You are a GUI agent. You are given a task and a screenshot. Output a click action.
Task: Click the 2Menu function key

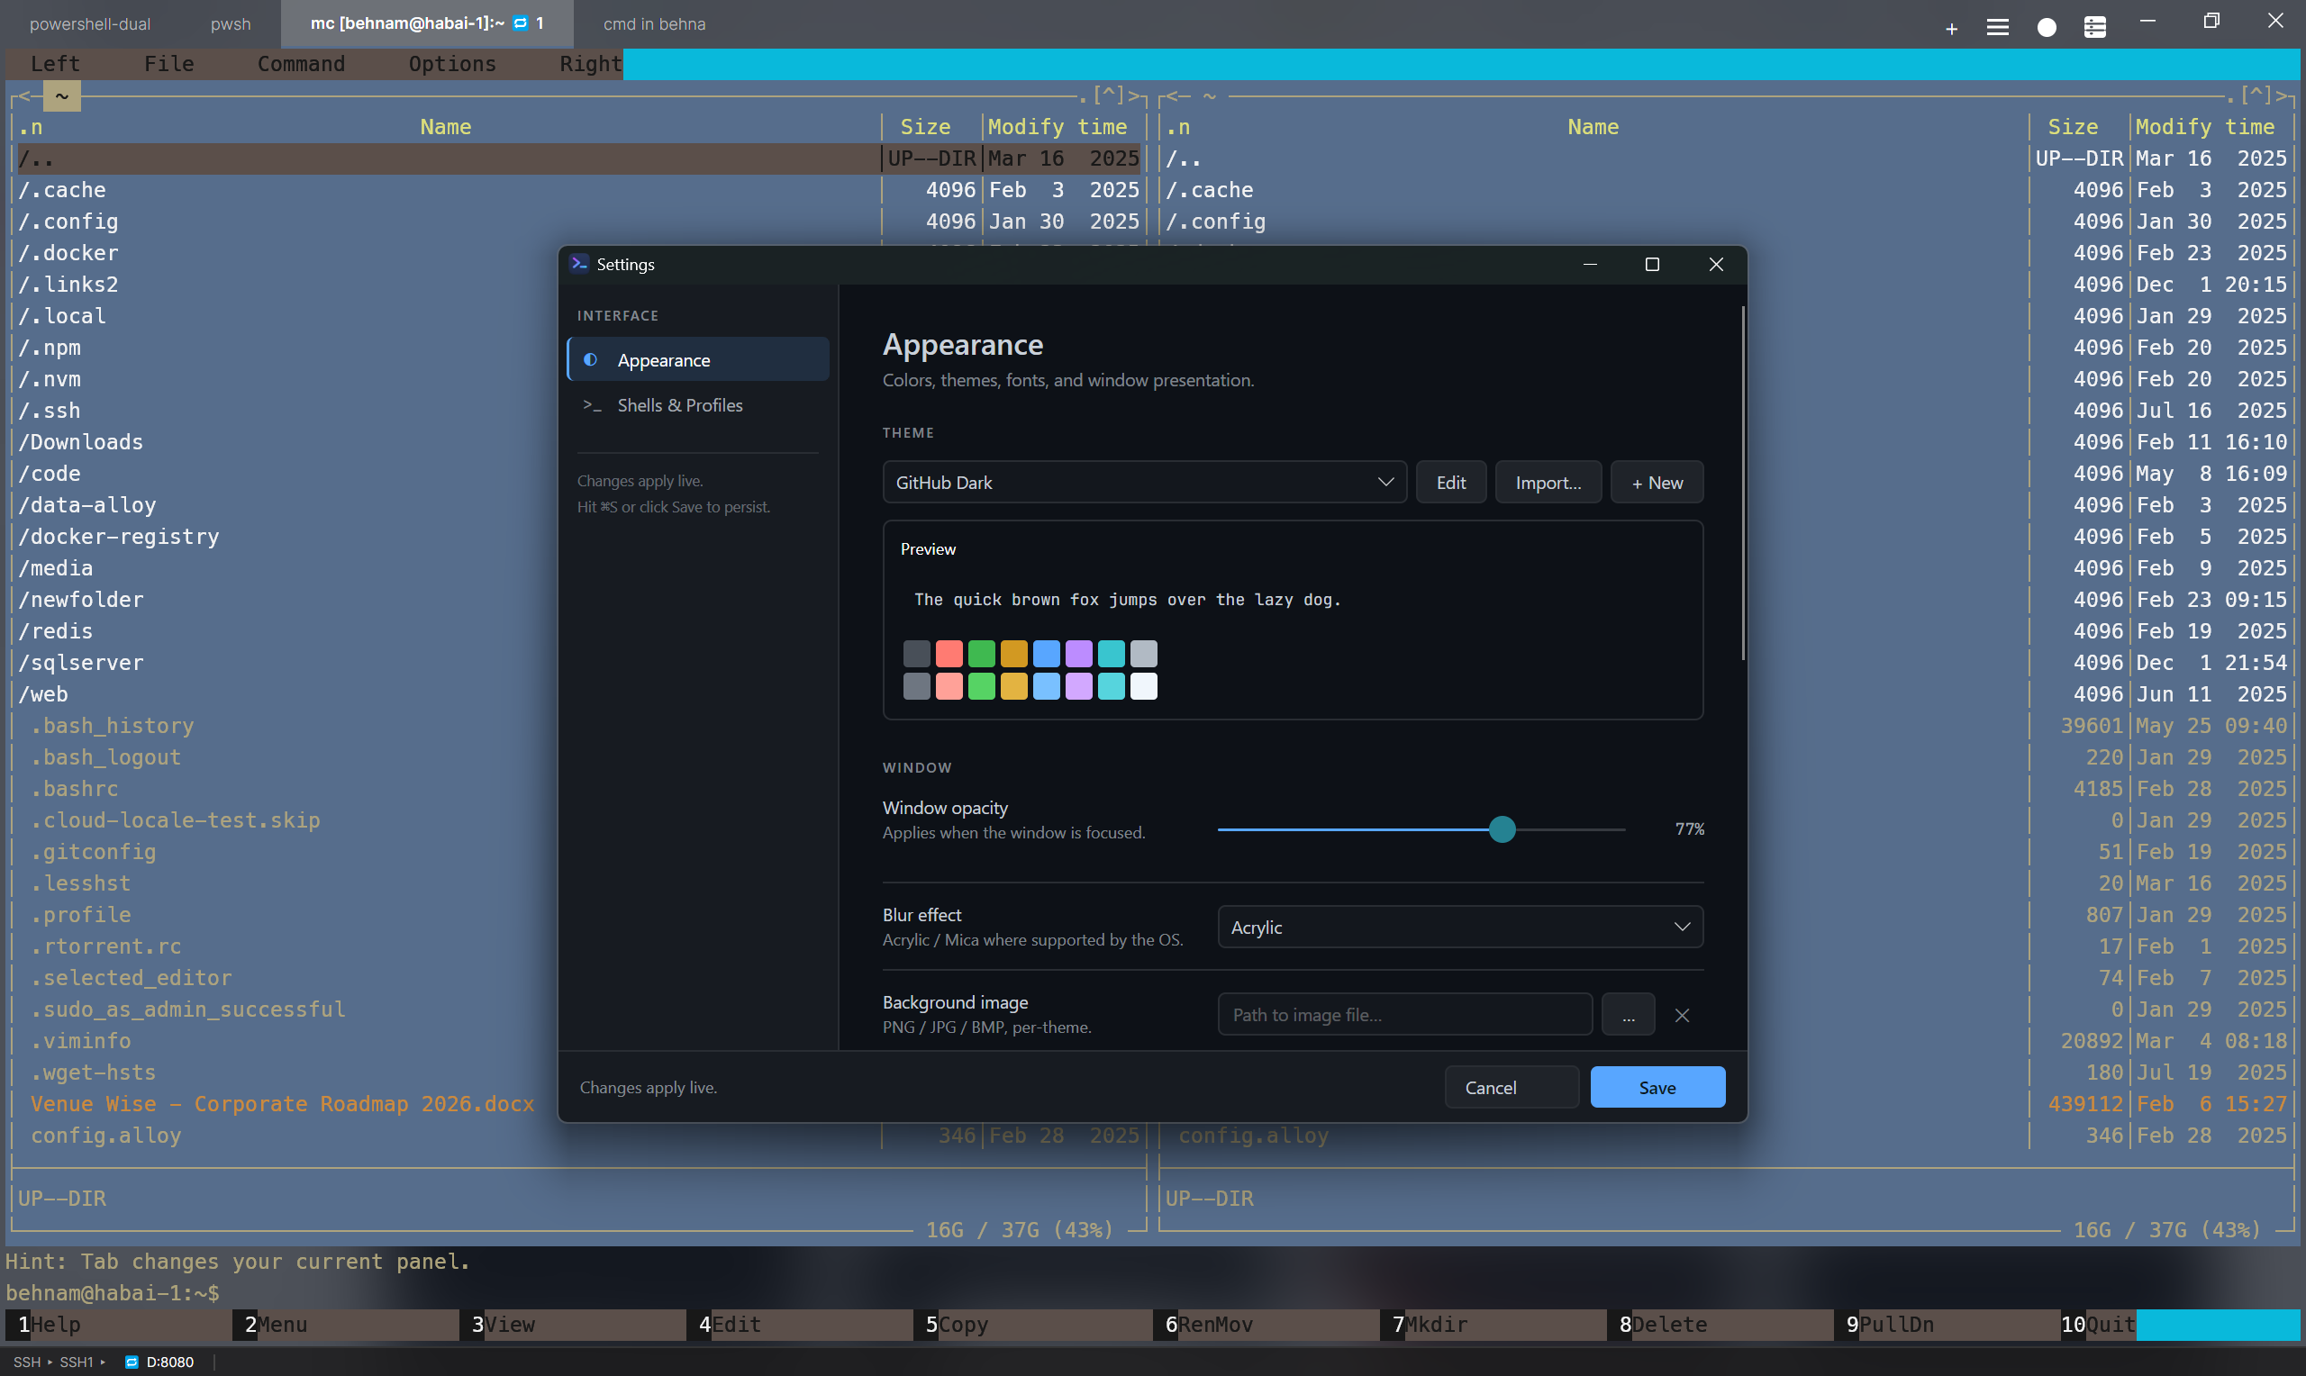point(345,1325)
